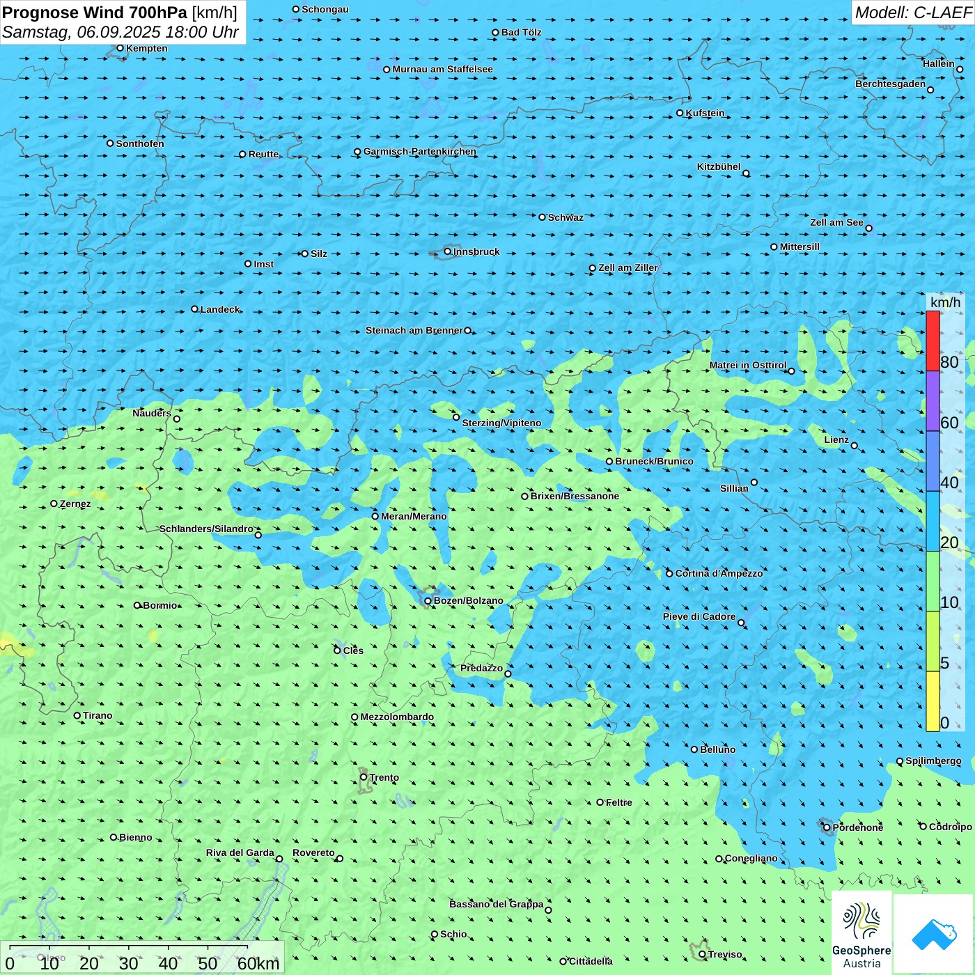Click the 'Garmisch-Partenkirchen' label

click(420, 151)
